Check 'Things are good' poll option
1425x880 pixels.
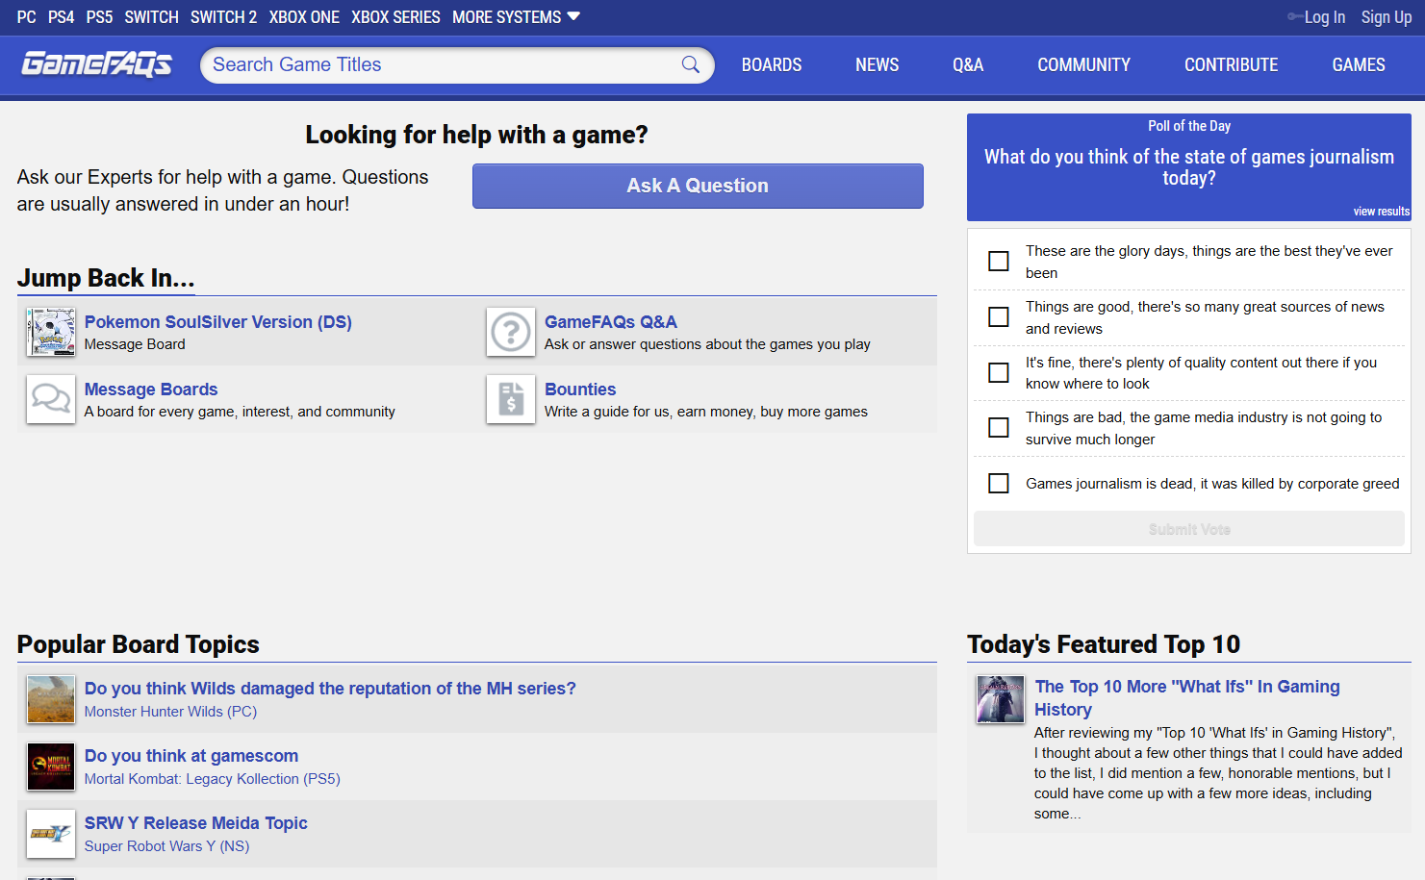point(999,317)
